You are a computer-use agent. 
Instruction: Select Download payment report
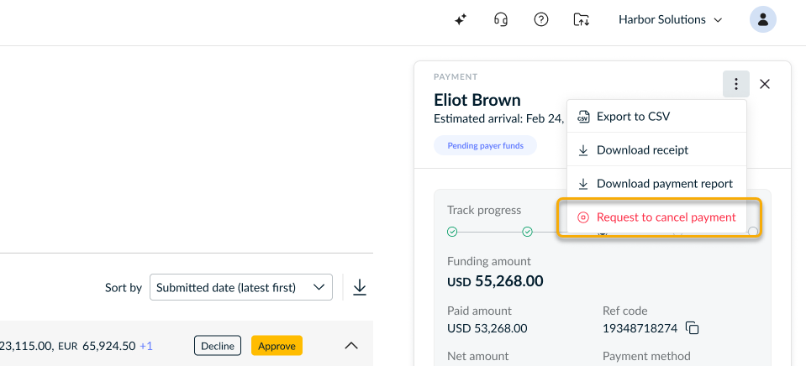(x=656, y=183)
